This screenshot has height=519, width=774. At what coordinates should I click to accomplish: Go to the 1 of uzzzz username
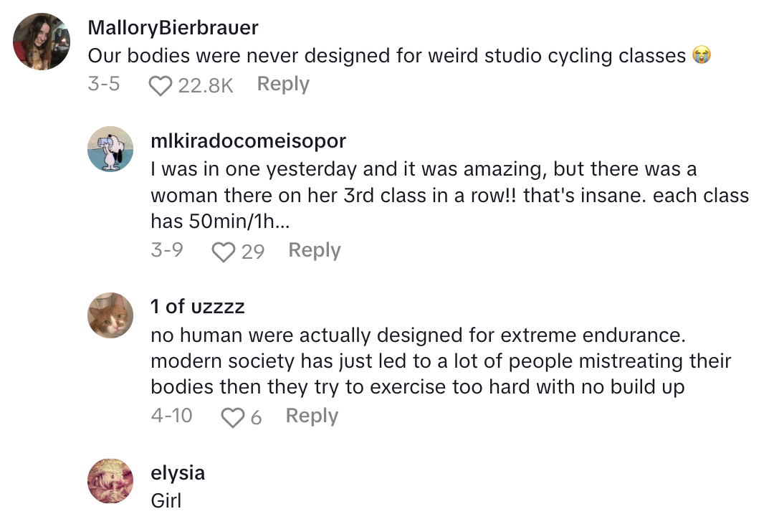pyautogui.click(x=198, y=307)
